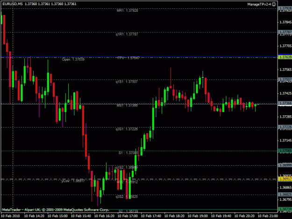Click the 1.37145 price scale value
Image resolution: width=292 pixels, height=219 pixels.
[285, 141]
